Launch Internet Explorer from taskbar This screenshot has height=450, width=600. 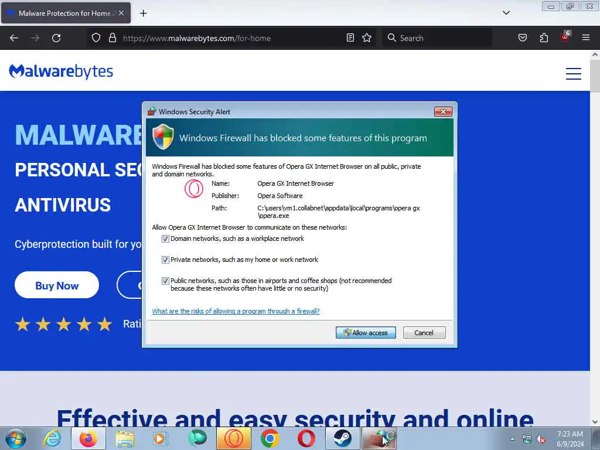52,438
